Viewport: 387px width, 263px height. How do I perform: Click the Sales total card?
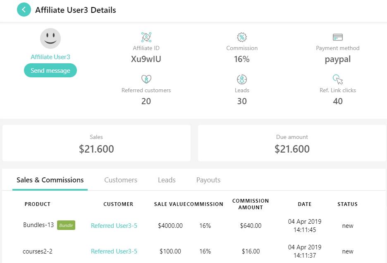pos(96,143)
